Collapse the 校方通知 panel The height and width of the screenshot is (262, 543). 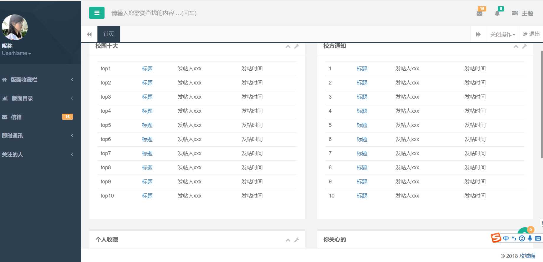point(516,47)
